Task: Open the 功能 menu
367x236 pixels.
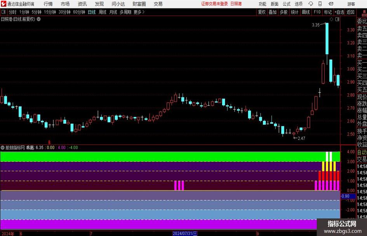Action: pos(263,4)
